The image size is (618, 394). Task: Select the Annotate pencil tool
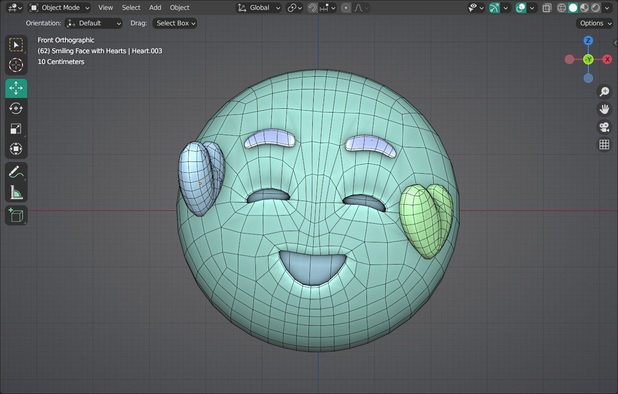click(16, 172)
